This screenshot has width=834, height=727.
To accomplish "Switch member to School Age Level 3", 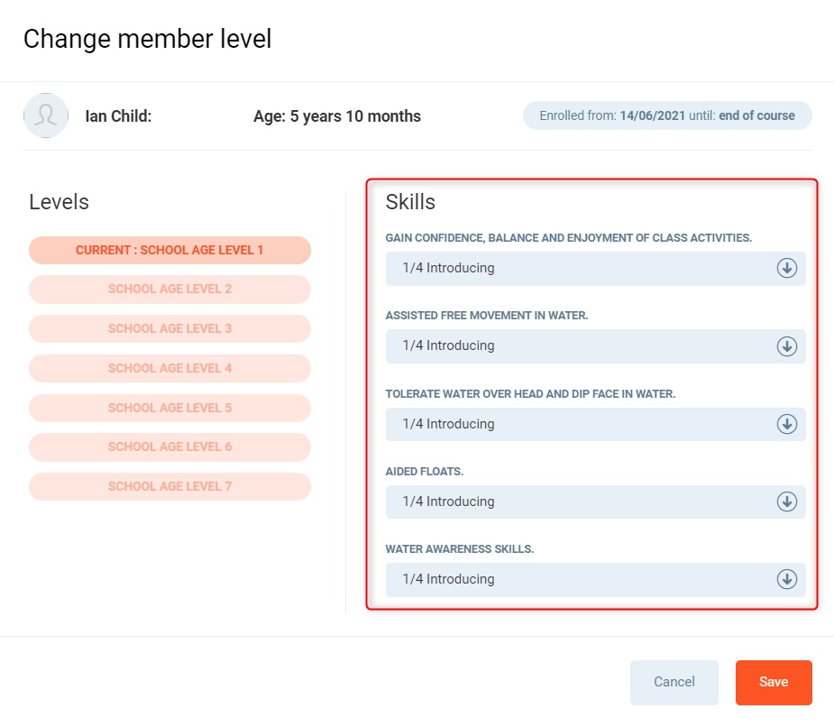I will pos(170,328).
